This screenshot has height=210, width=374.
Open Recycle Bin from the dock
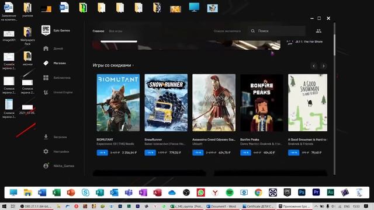coord(359,192)
